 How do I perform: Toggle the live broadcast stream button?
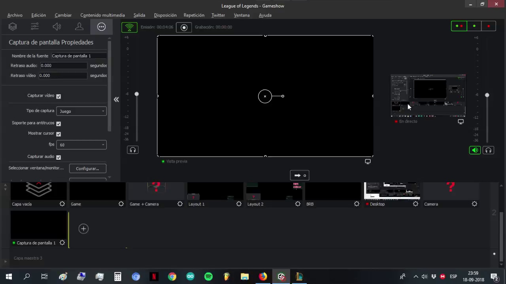(129, 27)
